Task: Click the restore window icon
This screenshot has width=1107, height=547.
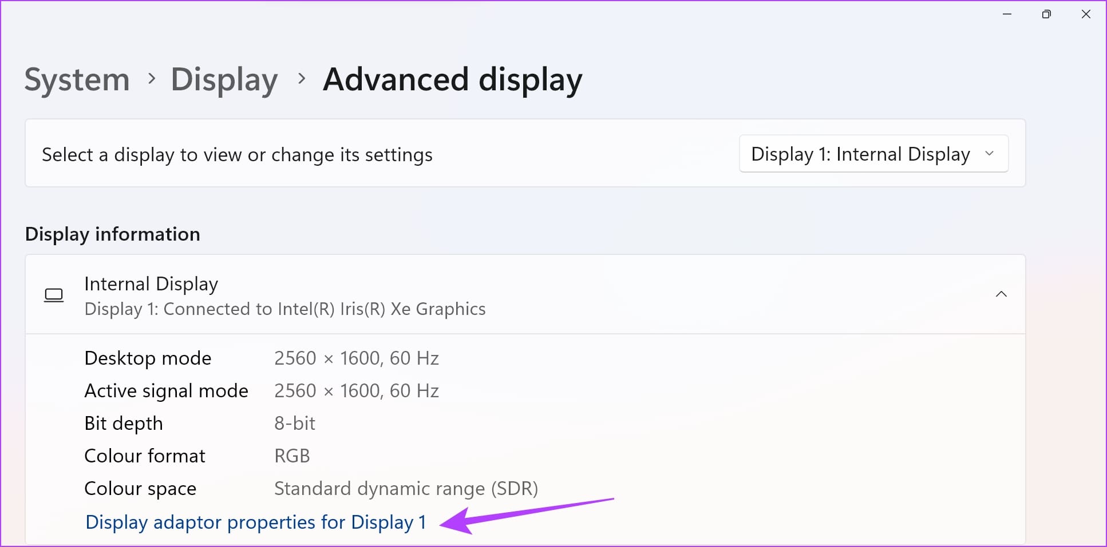Action: [1046, 14]
